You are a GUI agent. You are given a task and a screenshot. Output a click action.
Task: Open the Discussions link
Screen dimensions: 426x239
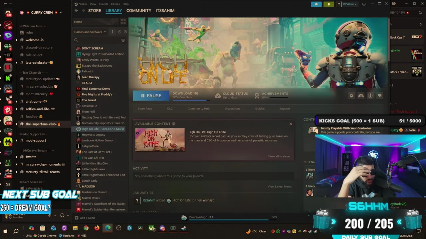click(232, 109)
